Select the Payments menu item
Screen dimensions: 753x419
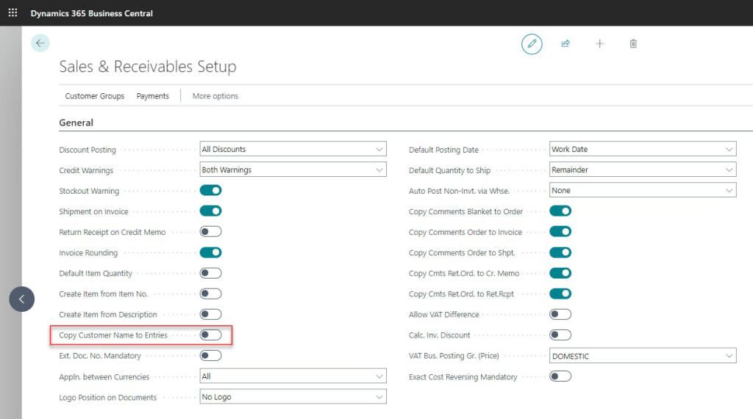pyautogui.click(x=153, y=96)
